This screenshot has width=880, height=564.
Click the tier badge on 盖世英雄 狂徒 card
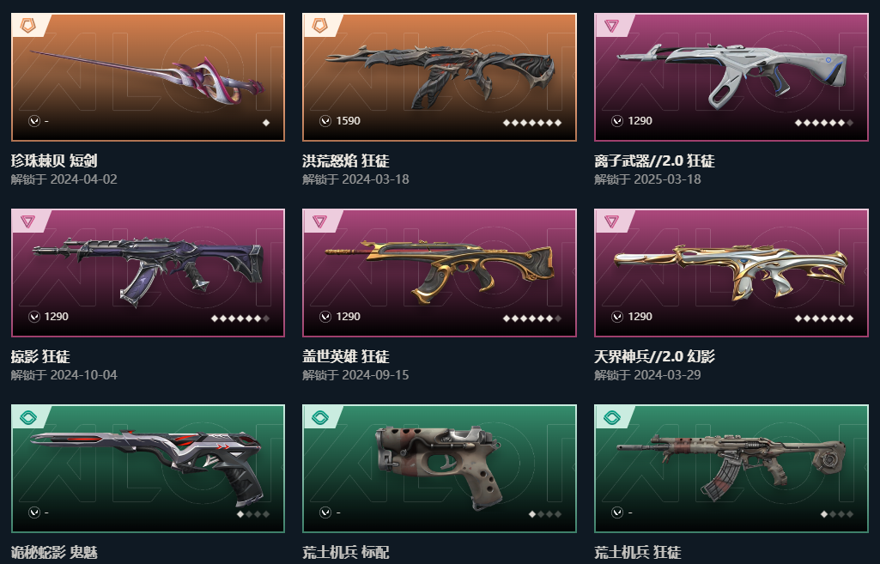tap(319, 221)
